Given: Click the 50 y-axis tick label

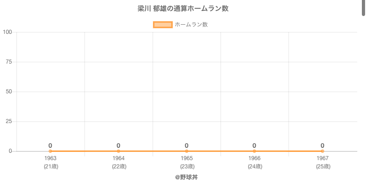Looking at the screenshot, I should 9,91.
